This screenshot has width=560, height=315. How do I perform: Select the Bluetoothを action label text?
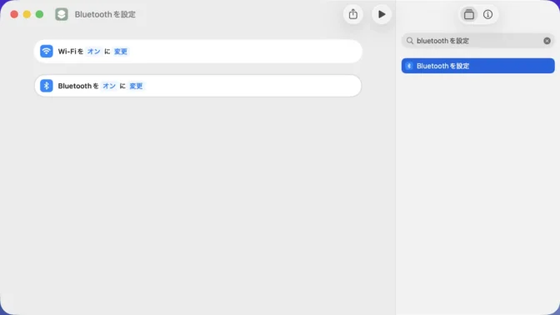tap(78, 86)
